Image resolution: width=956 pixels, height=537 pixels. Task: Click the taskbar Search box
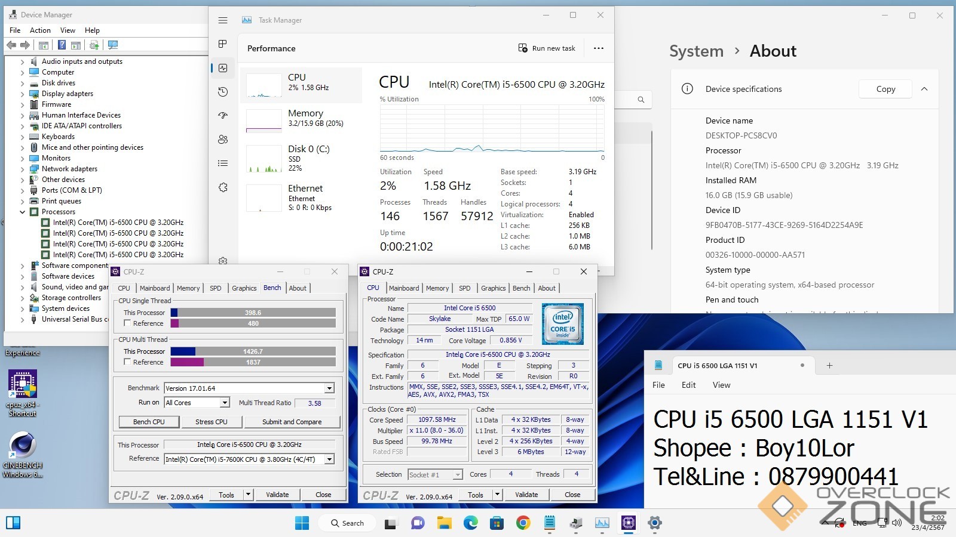tap(347, 523)
